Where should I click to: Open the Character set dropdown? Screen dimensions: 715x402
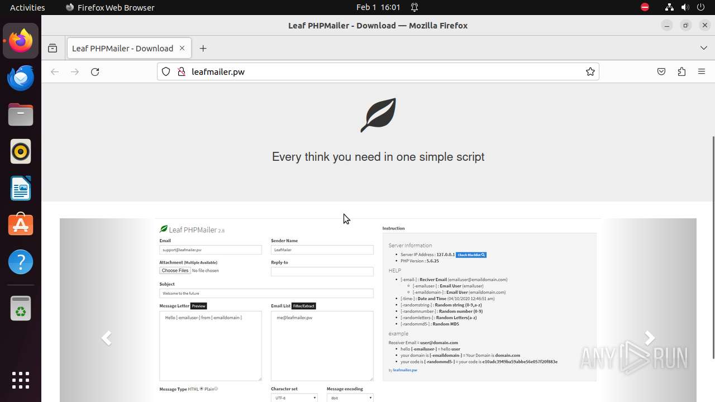click(x=294, y=398)
